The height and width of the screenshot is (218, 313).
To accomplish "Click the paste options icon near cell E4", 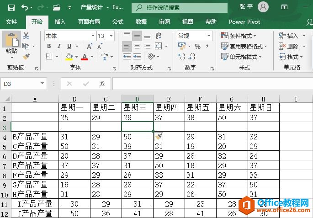I will tap(159, 136).
